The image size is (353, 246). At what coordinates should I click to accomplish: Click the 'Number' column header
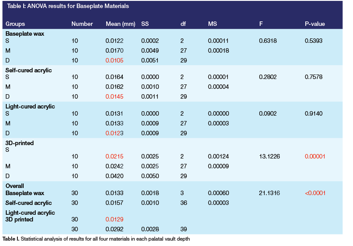click(x=82, y=24)
